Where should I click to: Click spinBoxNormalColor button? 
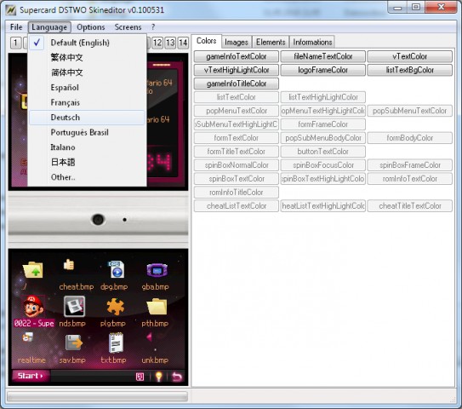(237, 165)
